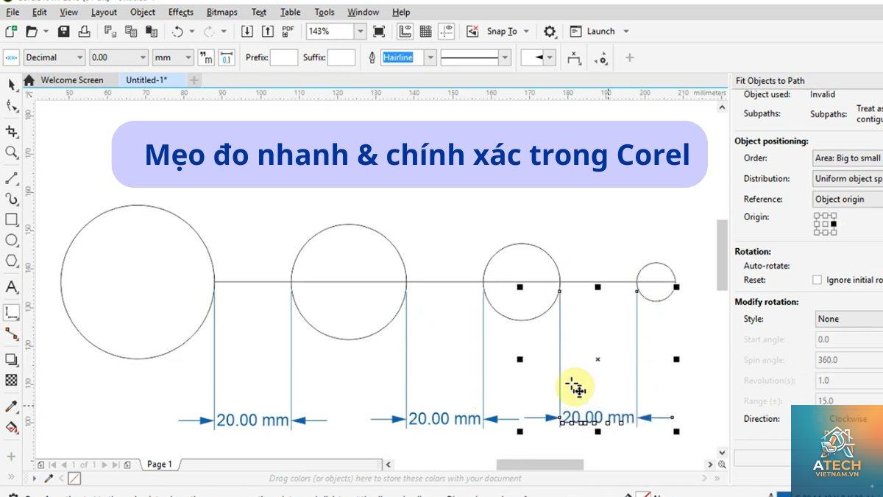This screenshot has width=883, height=497.
Task: Select the Connector tool
Action: [x=11, y=334]
